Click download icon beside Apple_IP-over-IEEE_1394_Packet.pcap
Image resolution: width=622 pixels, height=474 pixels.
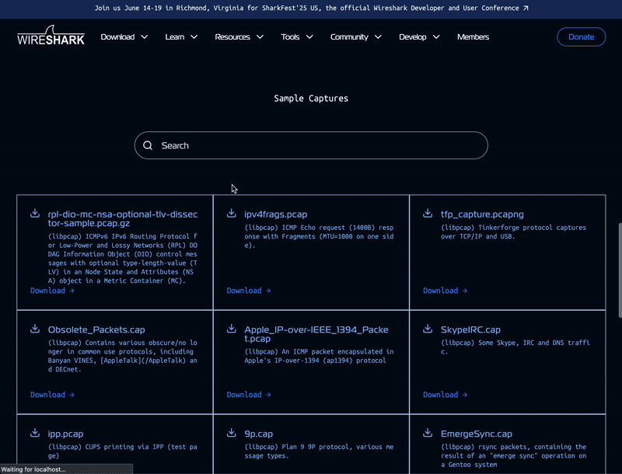click(231, 329)
